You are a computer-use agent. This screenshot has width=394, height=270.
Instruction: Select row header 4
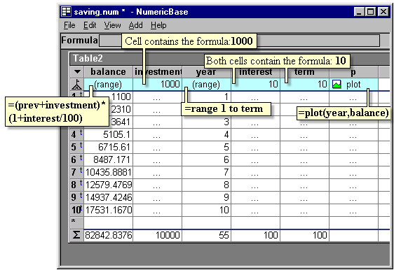click(76, 134)
